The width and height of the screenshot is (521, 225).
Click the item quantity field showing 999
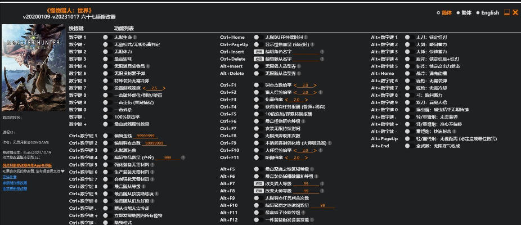(168, 158)
